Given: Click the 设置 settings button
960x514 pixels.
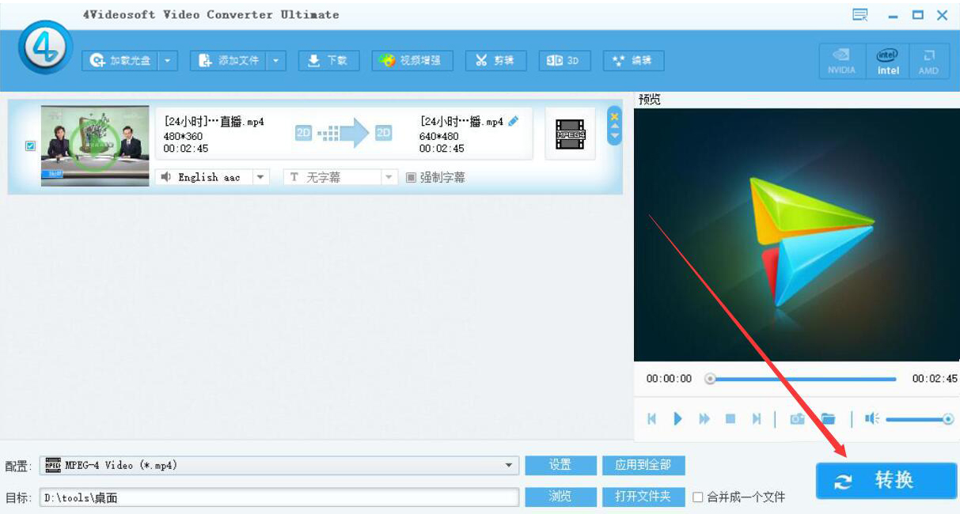Looking at the screenshot, I should (560, 465).
